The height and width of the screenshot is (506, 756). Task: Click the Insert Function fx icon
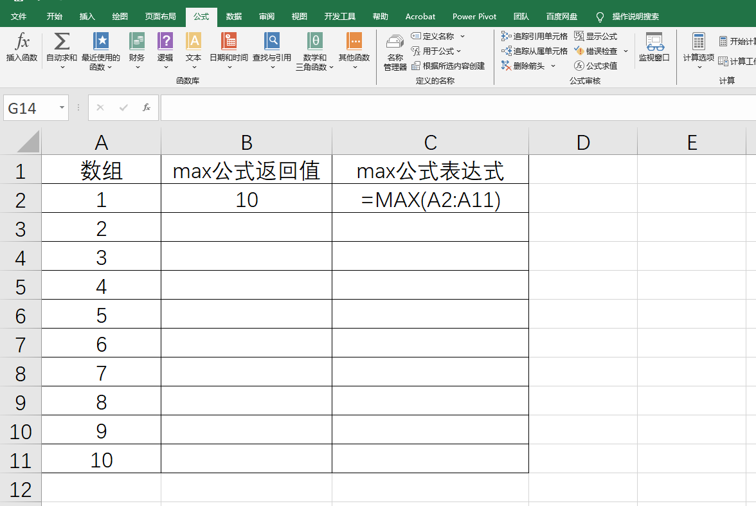[22, 42]
